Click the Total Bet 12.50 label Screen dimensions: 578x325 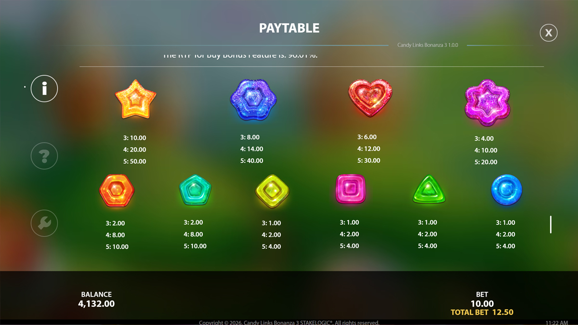pos(482,312)
